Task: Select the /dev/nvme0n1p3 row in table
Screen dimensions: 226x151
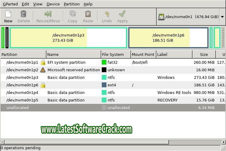Action: pos(113,77)
